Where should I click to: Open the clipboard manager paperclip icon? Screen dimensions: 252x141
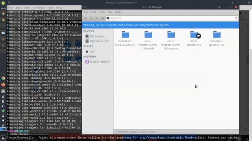(3, 125)
